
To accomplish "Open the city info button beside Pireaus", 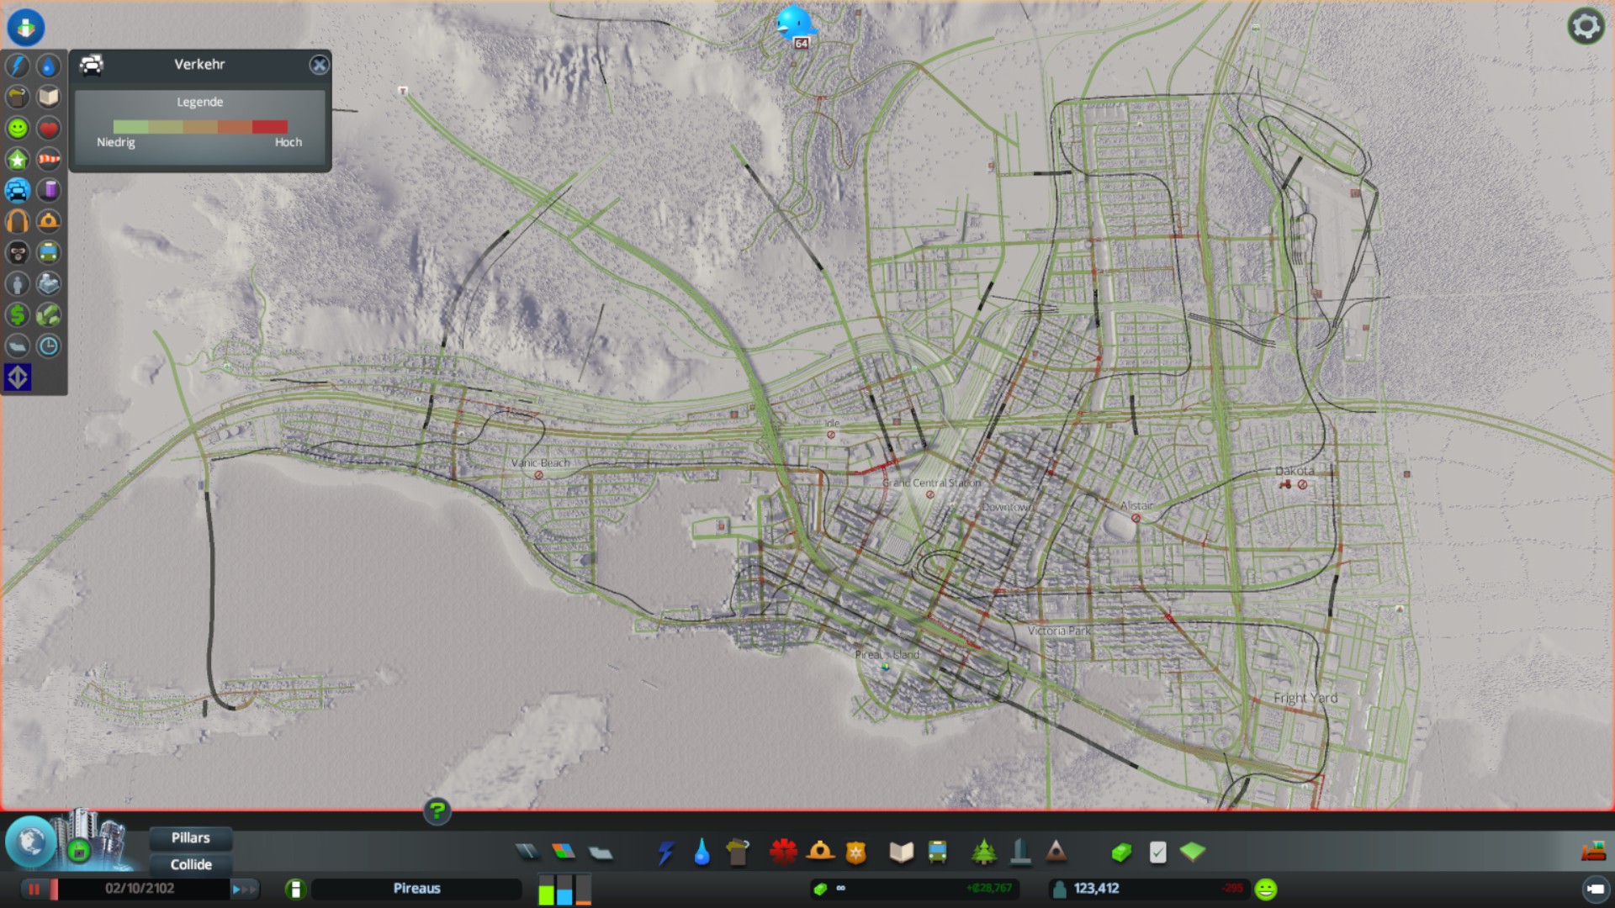I will (x=295, y=889).
